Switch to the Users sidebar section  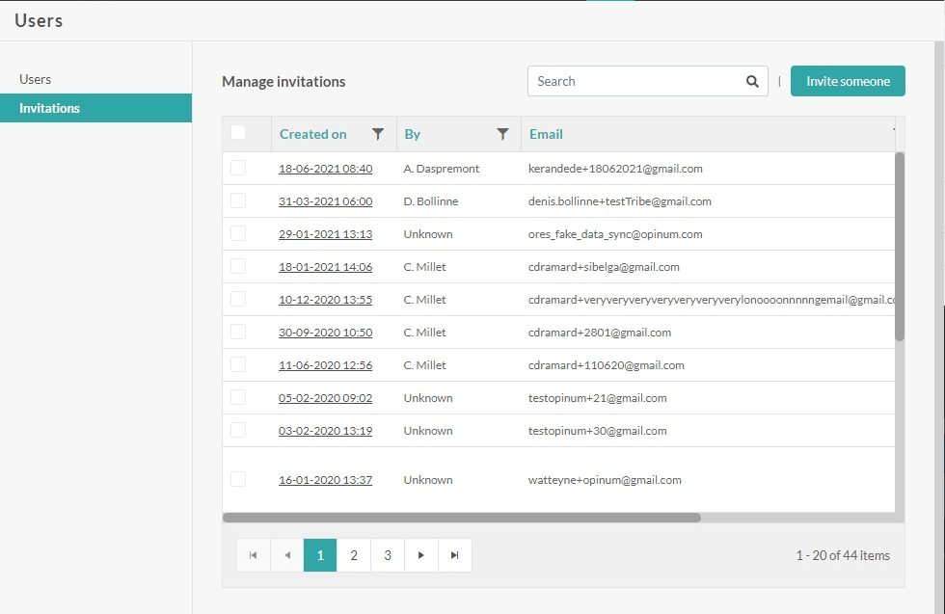click(x=36, y=79)
